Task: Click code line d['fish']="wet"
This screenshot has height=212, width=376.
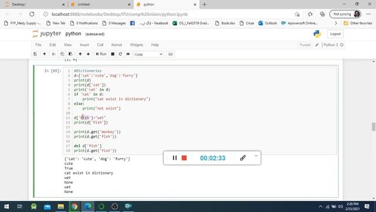Action: pyautogui.click(x=90, y=118)
